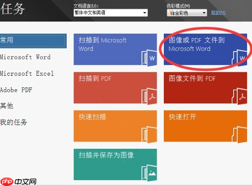Start the 扫描到 PDF task tile

115,88
